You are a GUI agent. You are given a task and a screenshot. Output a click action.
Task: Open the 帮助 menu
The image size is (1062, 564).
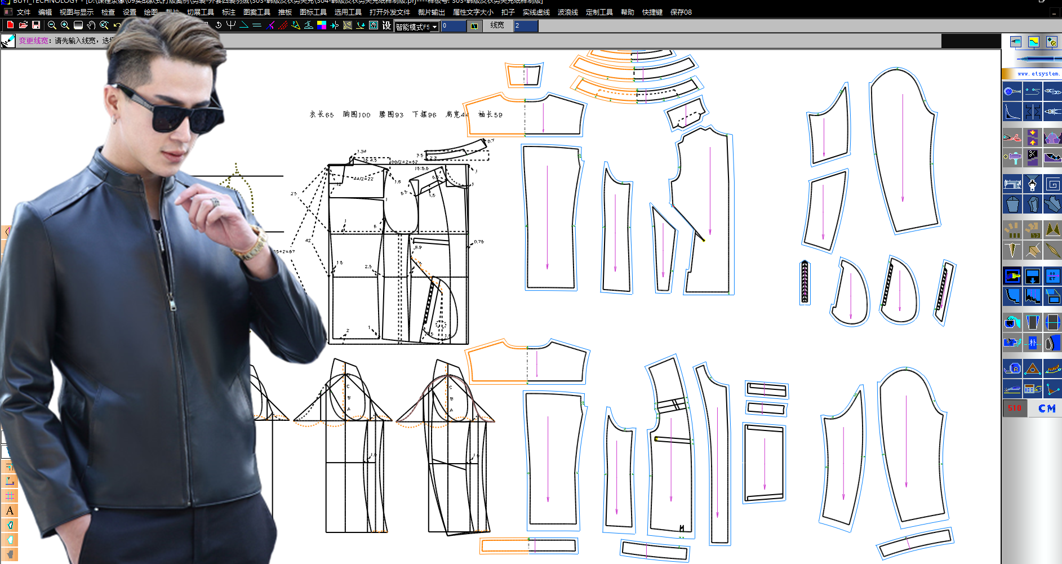[628, 12]
